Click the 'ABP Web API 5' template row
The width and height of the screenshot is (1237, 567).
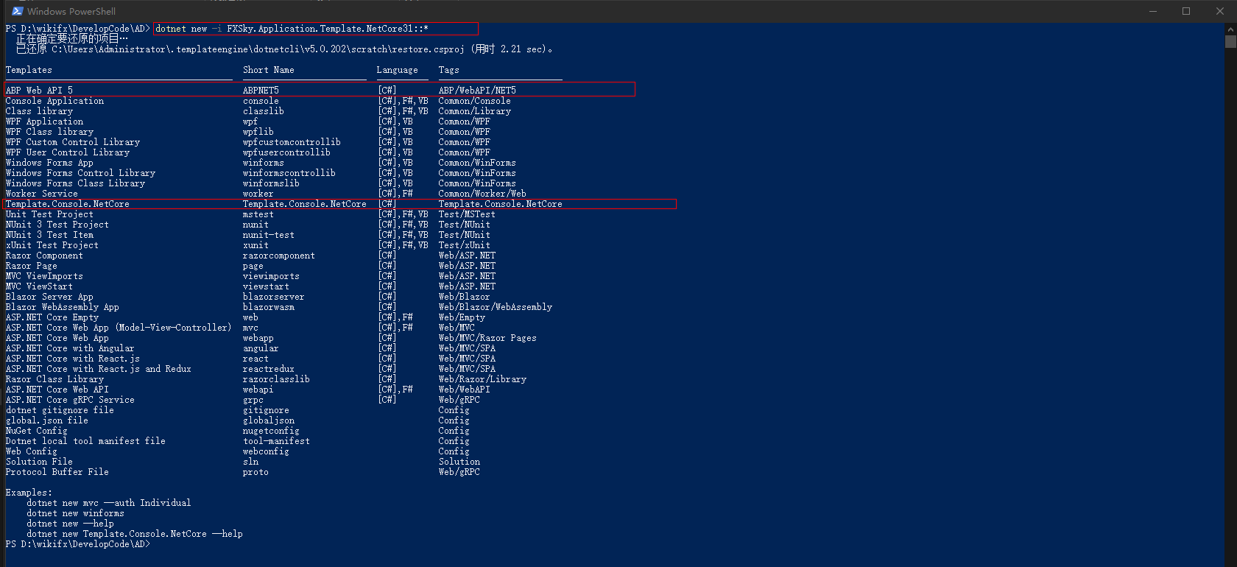[x=319, y=91]
